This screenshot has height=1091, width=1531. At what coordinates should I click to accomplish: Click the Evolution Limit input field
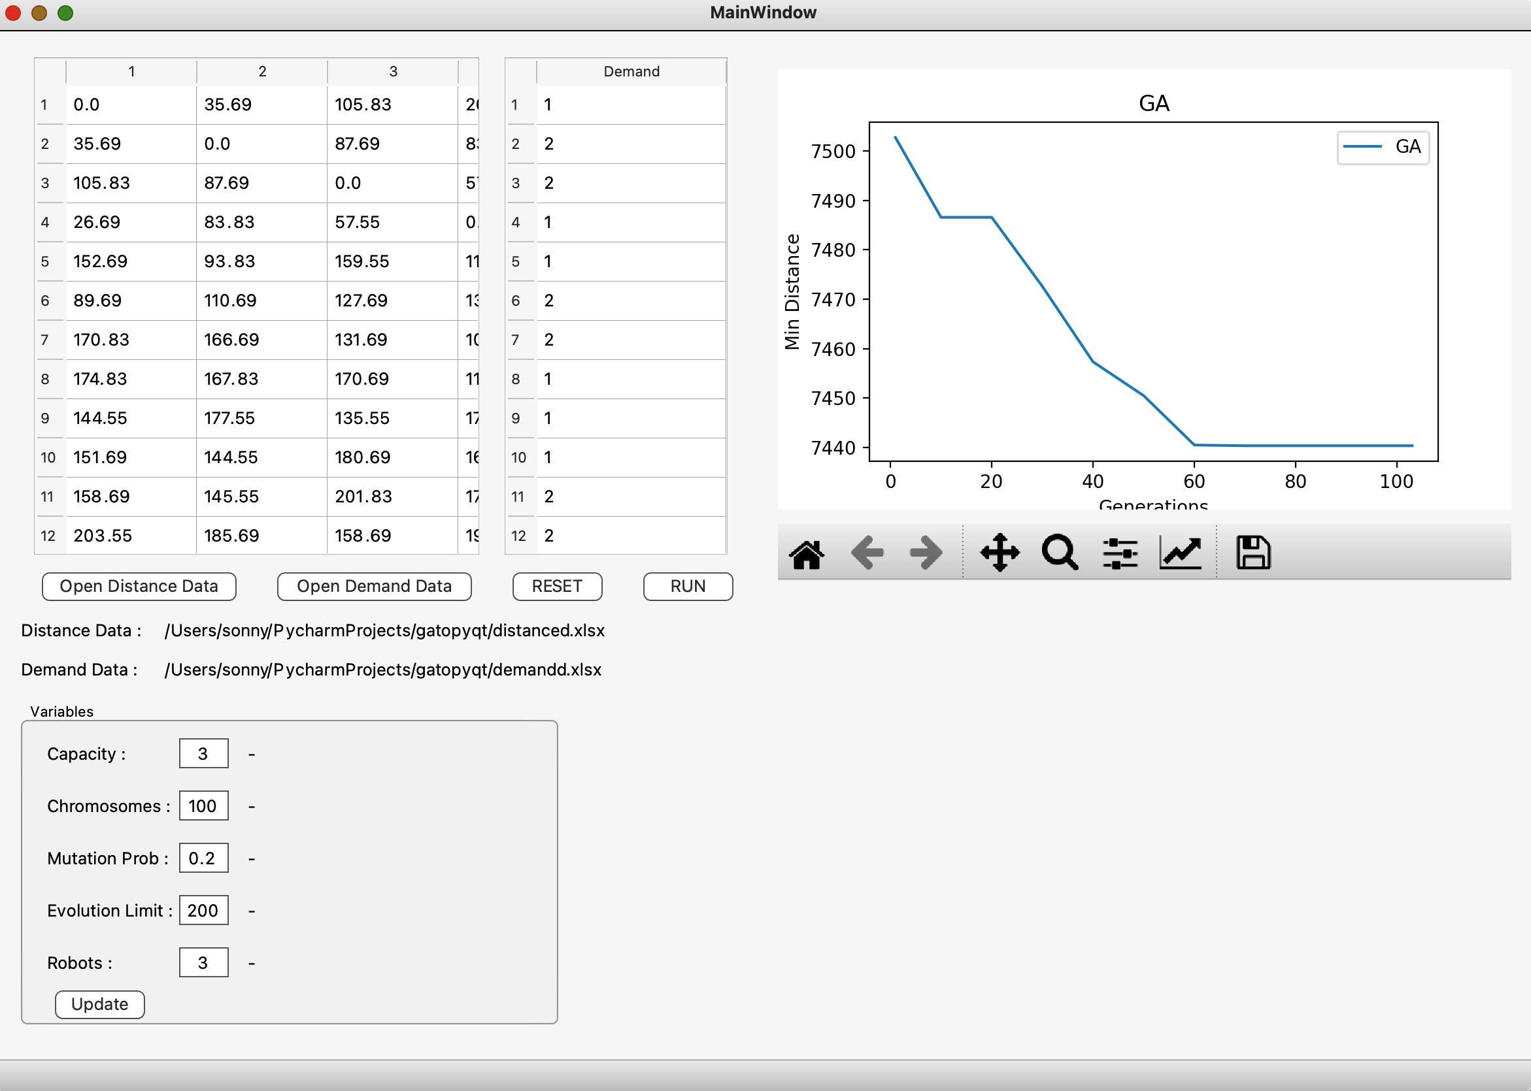point(203,910)
